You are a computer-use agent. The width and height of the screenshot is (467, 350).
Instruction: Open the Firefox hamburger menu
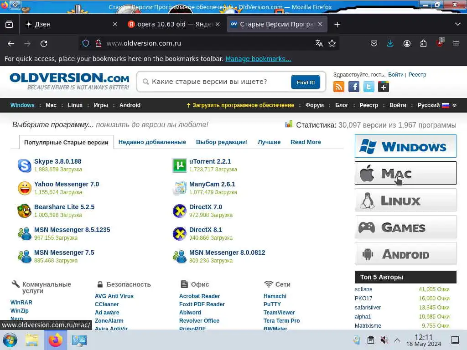(456, 43)
